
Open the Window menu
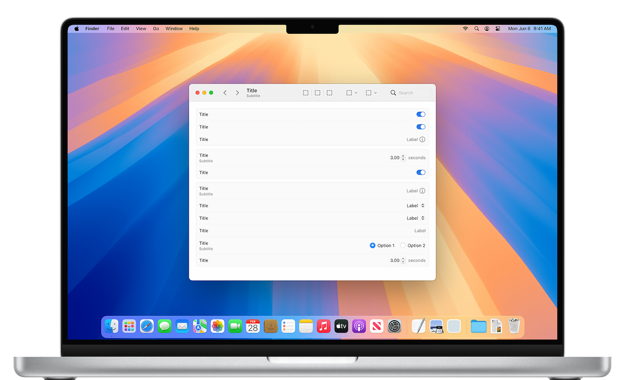coord(174,29)
